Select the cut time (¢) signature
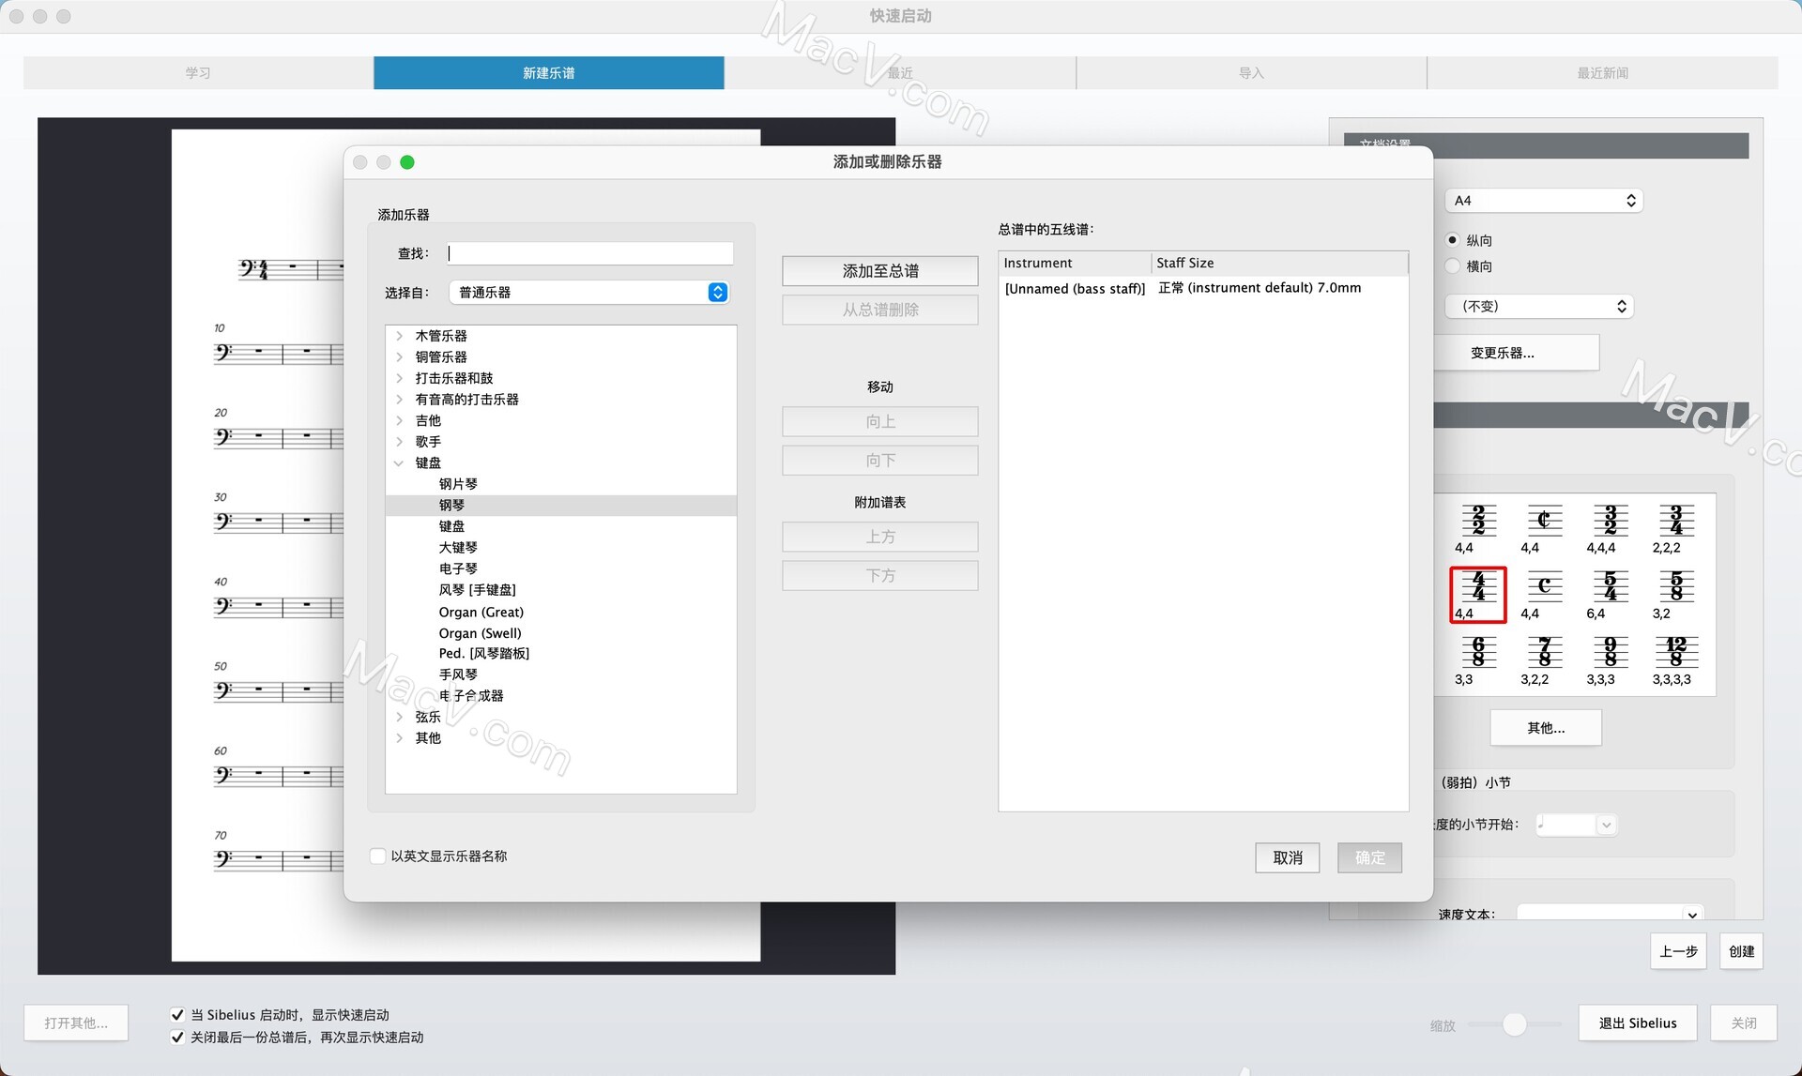The width and height of the screenshot is (1802, 1076). 1543,528
